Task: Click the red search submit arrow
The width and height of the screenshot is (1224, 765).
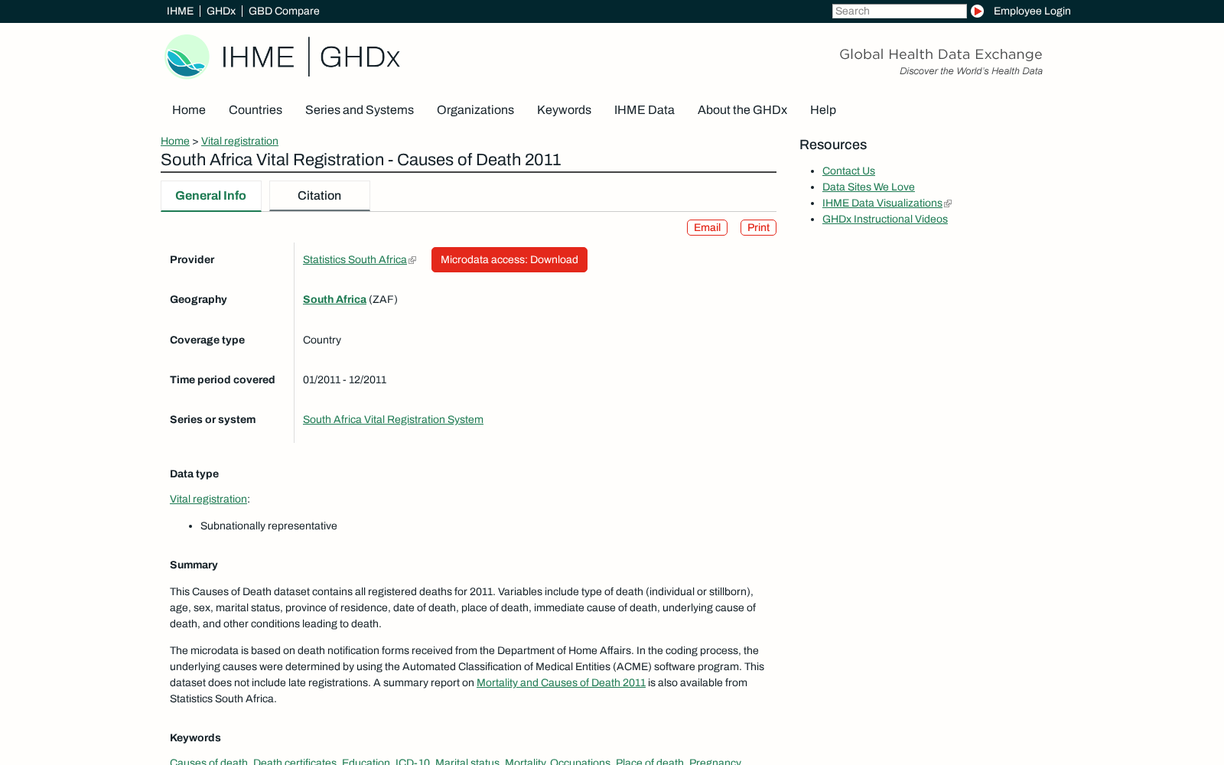Action: (977, 11)
